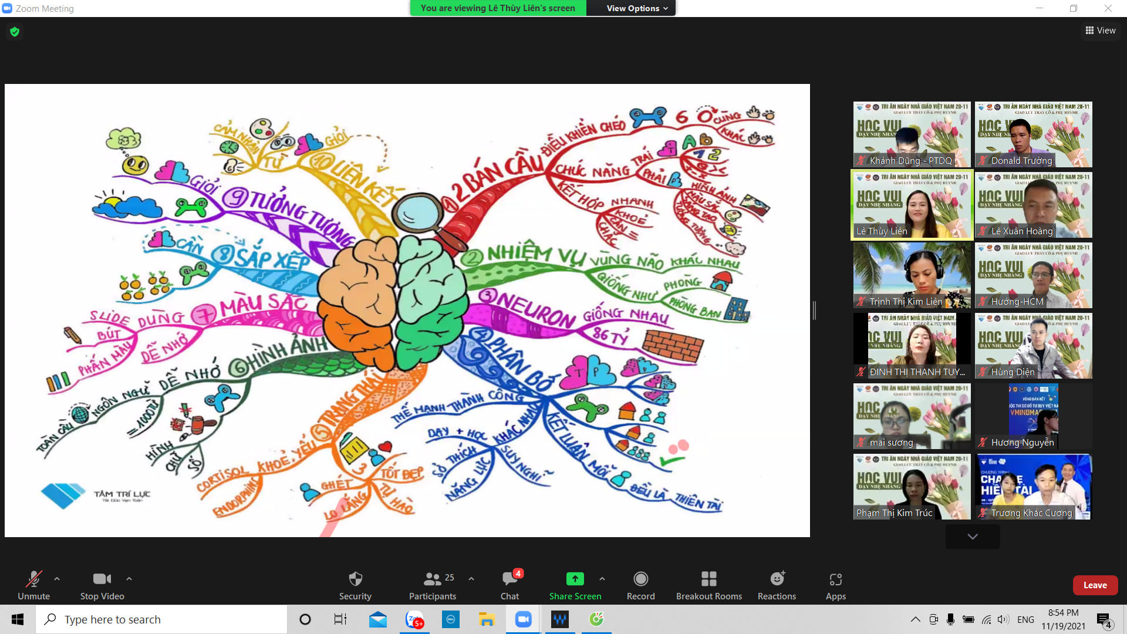Open volume control in tray
This screenshot has height=634, width=1127.
click(1003, 619)
